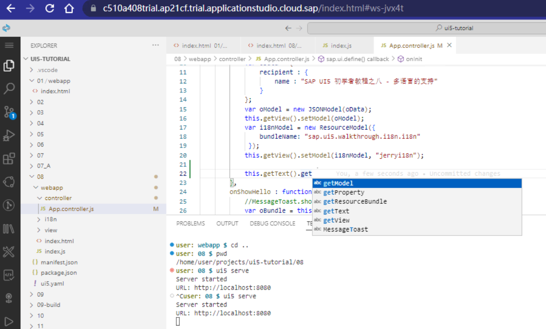Click line number 22 in the gutter
Image resolution: width=546 pixels, height=329 pixels.
183,174
